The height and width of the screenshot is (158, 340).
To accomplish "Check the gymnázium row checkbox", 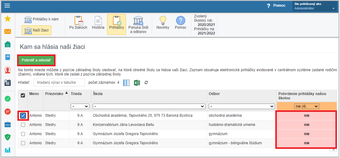I will point(23,134).
